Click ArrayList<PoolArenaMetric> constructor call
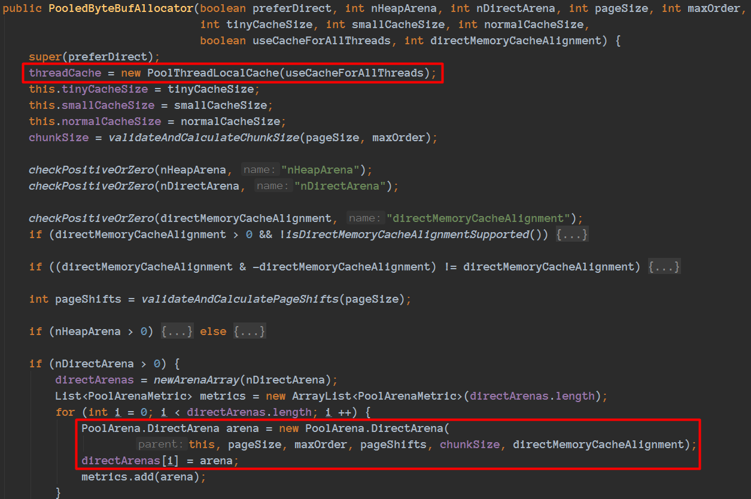The height and width of the screenshot is (499, 751). (x=378, y=396)
